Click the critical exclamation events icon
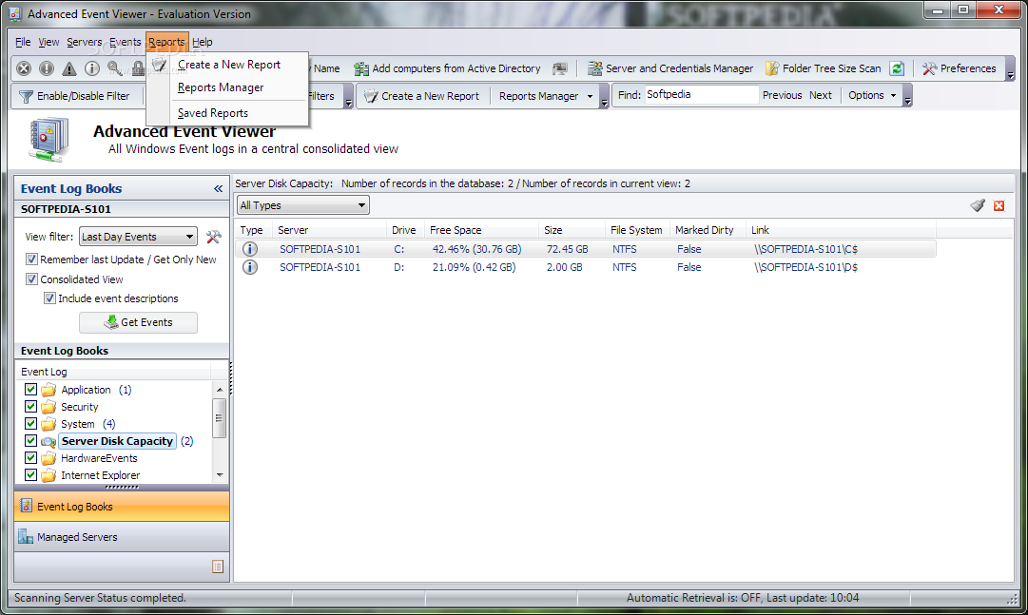The width and height of the screenshot is (1028, 615). click(46, 68)
